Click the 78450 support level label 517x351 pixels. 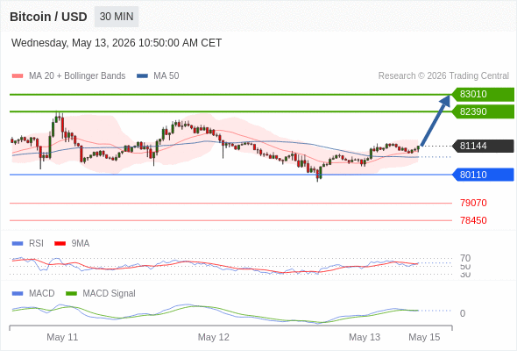click(x=473, y=220)
